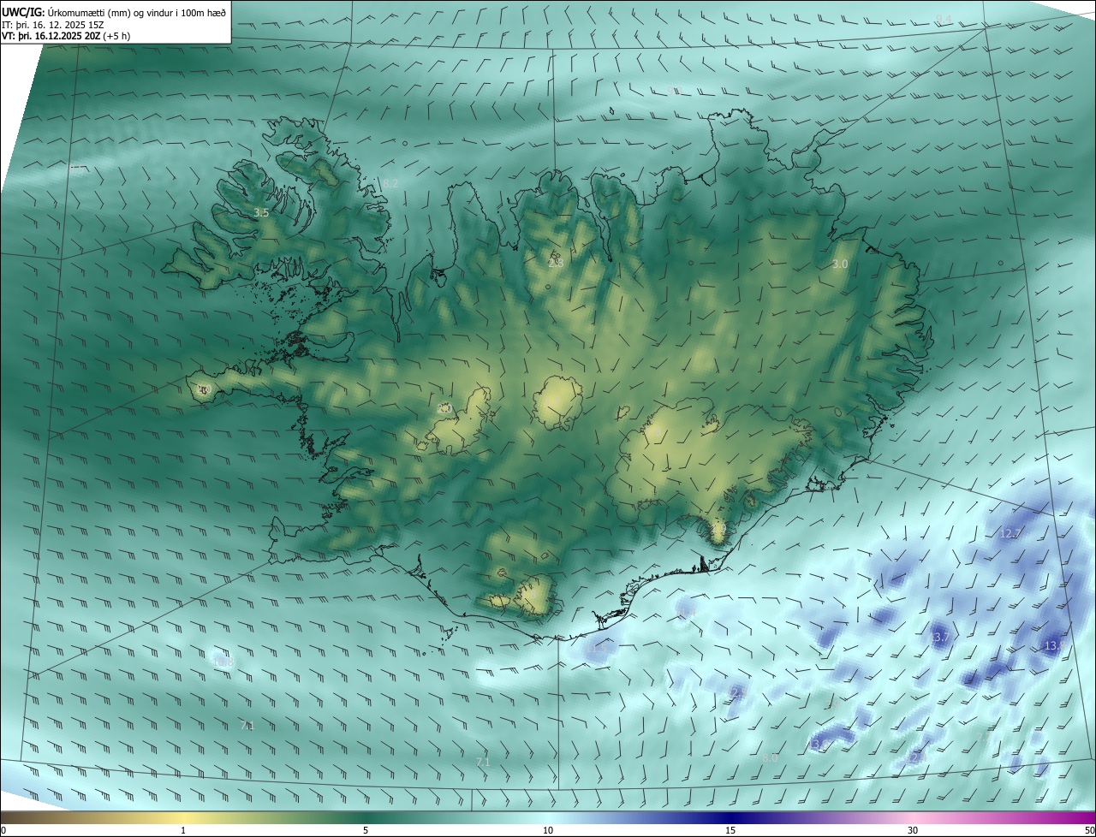Pick the 13.7 value over the sea

(x=940, y=638)
